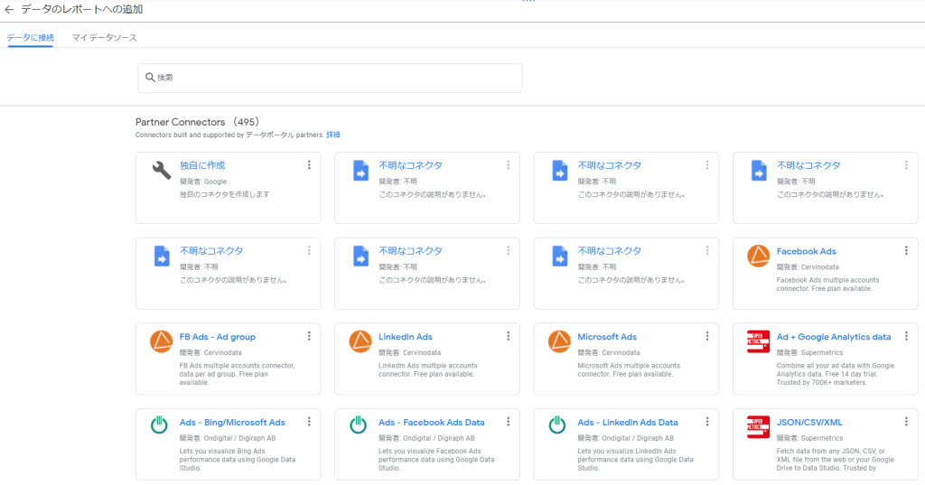Image resolution: width=925 pixels, height=485 pixels.
Task: Select the LinkedIn Ads connector title
Action: pos(406,337)
